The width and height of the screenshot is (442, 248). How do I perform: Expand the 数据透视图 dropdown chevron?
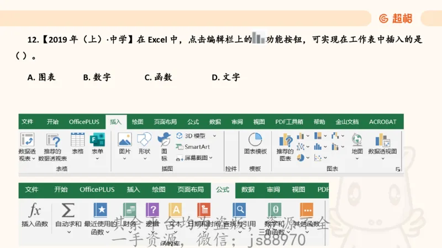tap(383, 159)
